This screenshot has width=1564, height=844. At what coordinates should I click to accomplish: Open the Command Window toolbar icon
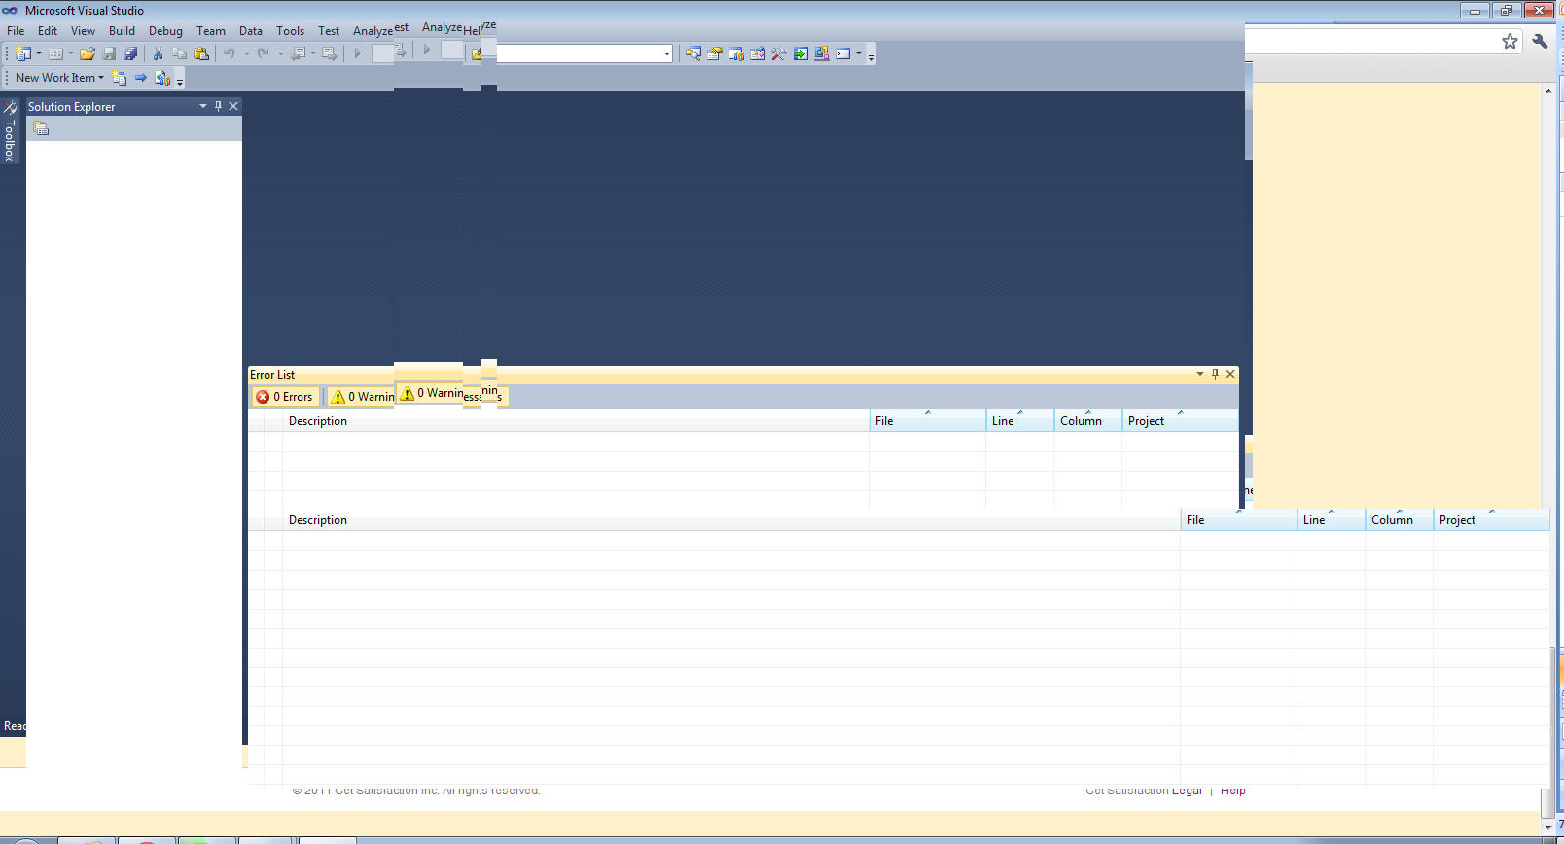point(843,53)
